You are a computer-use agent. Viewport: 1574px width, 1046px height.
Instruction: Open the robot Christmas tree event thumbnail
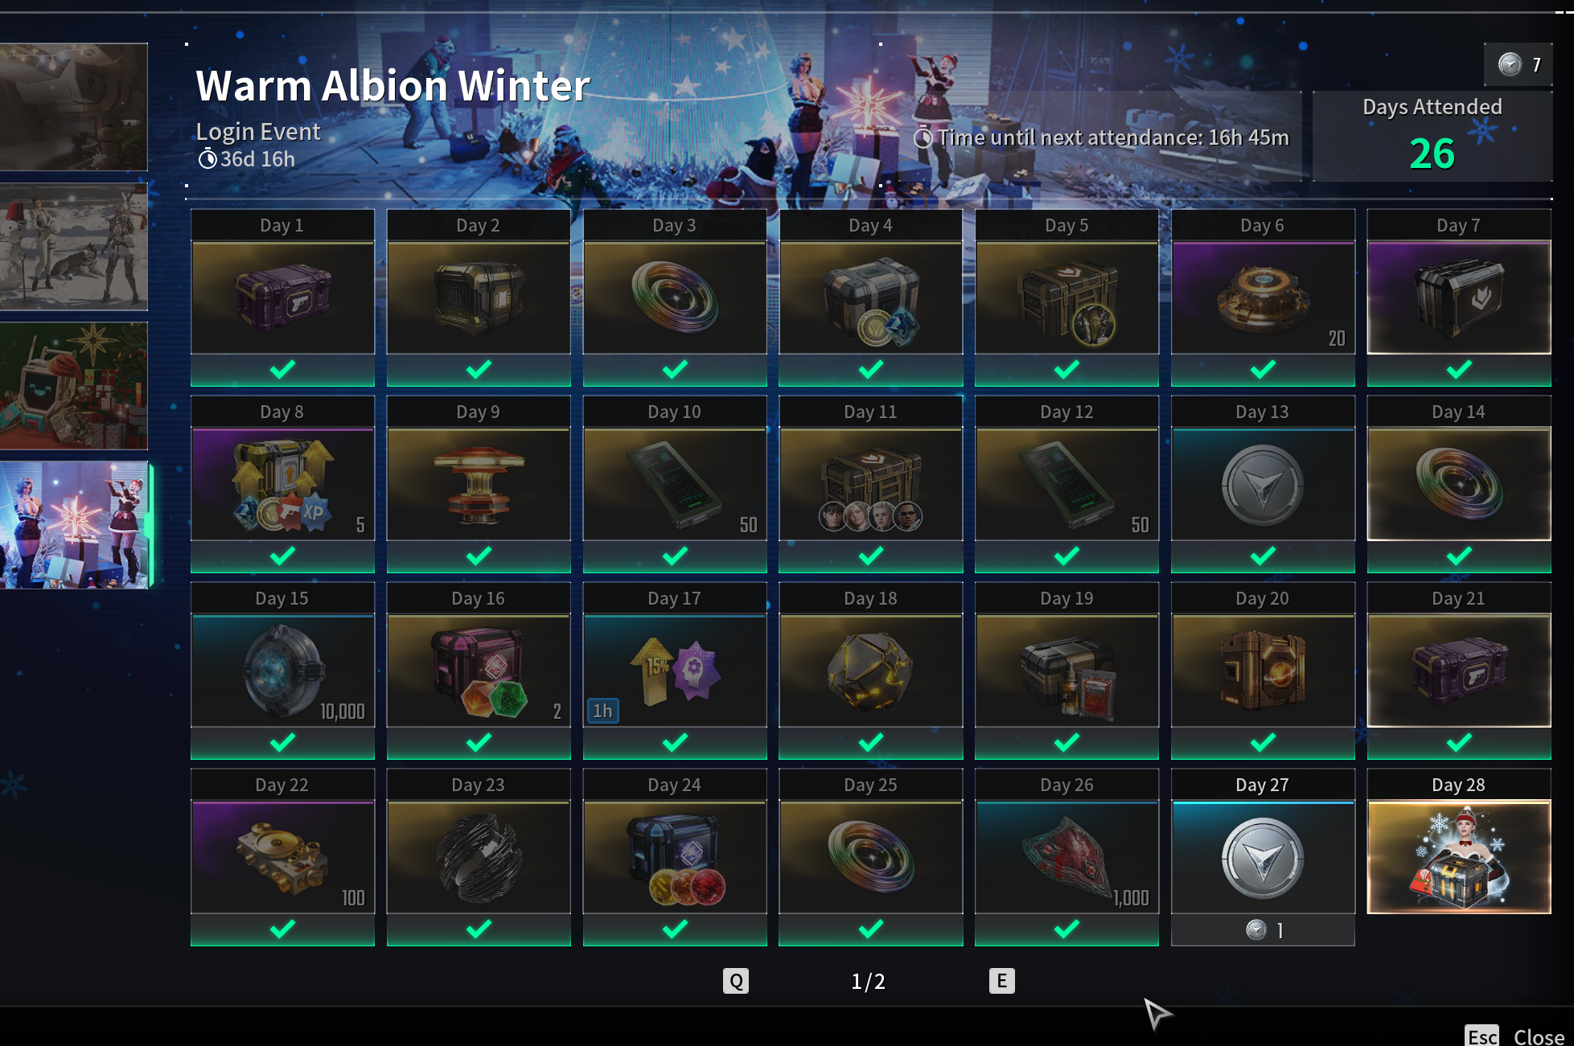(x=73, y=386)
